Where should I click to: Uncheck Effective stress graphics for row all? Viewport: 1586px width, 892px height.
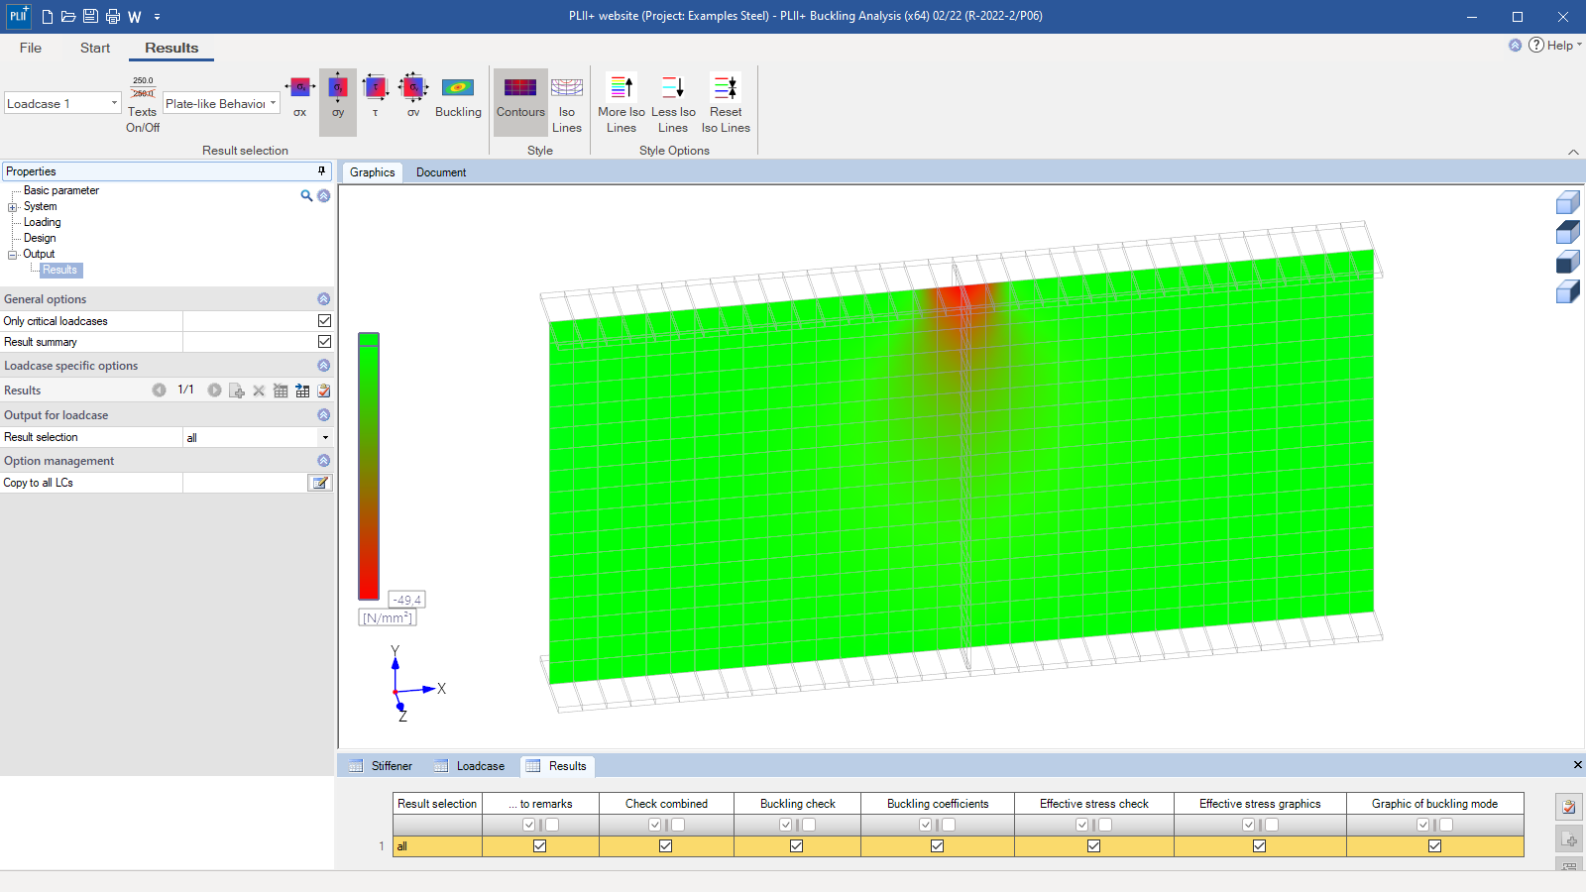coord(1259,846)
